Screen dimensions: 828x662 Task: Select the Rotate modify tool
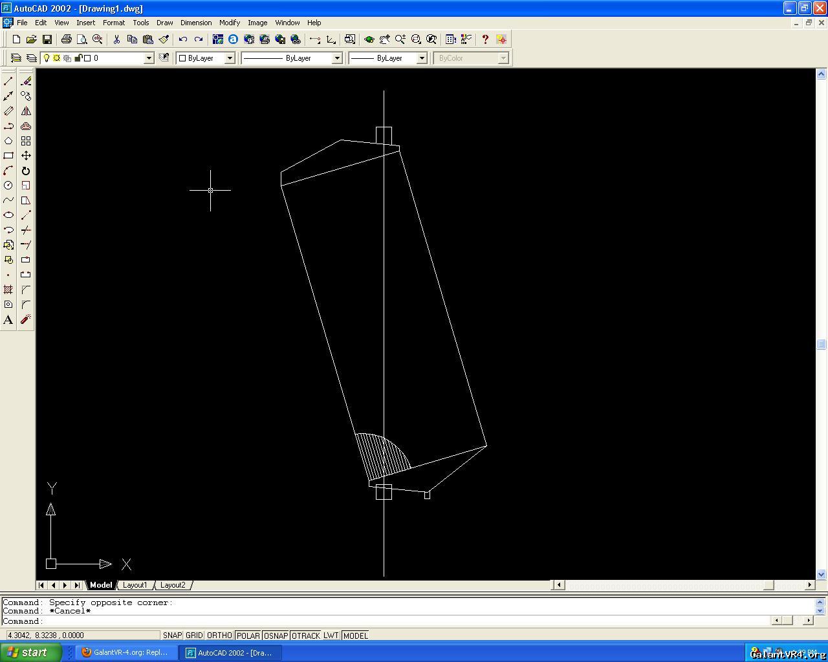26,171
